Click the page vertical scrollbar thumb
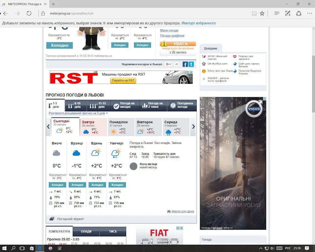 point(313,83)
